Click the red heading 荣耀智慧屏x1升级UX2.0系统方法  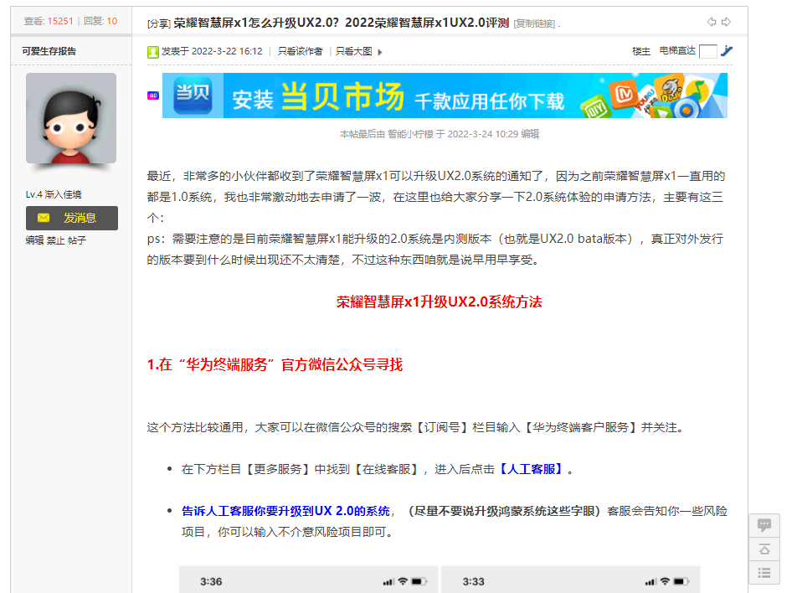tap(440, 302)
